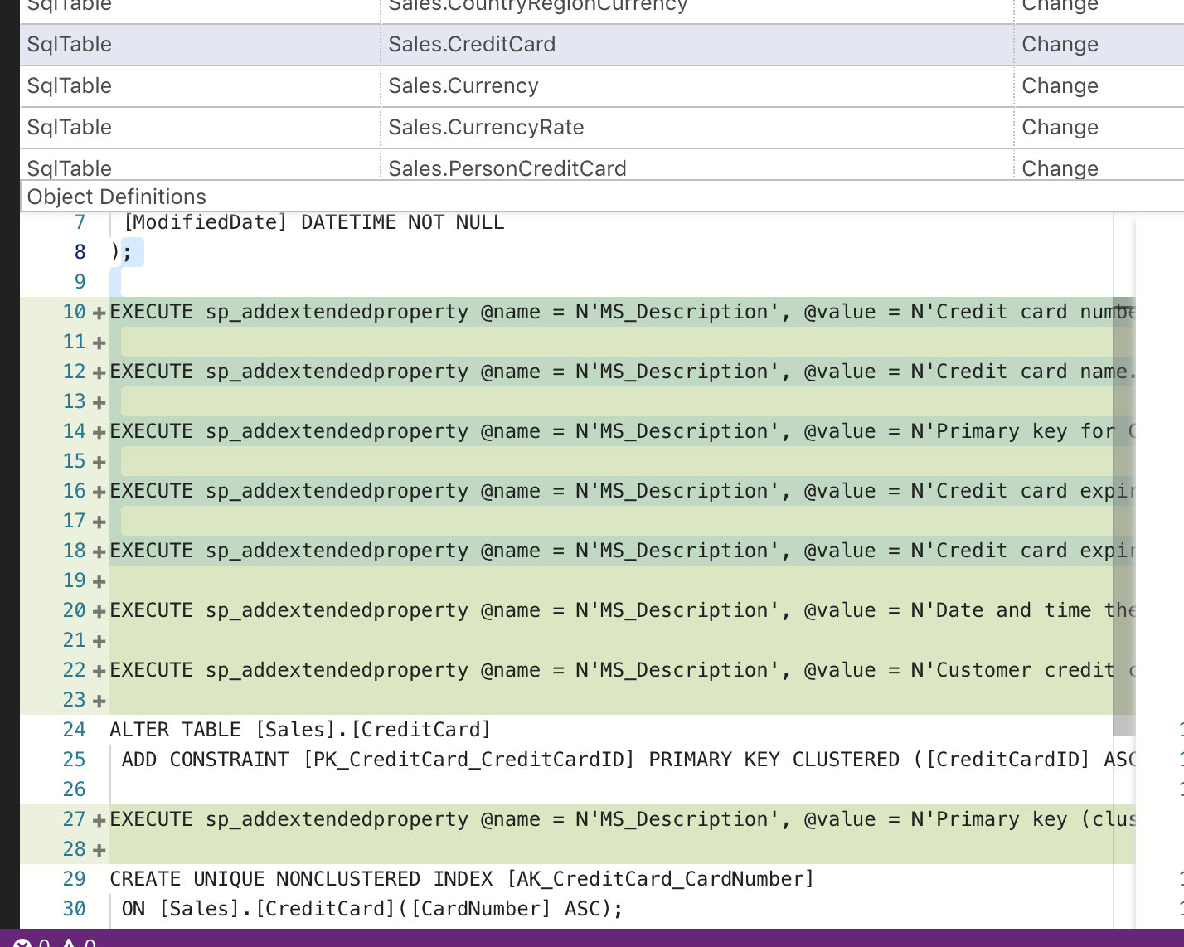
Task: Open the Change action for Sales.CurrencyRate
Action: (1060, 127)
